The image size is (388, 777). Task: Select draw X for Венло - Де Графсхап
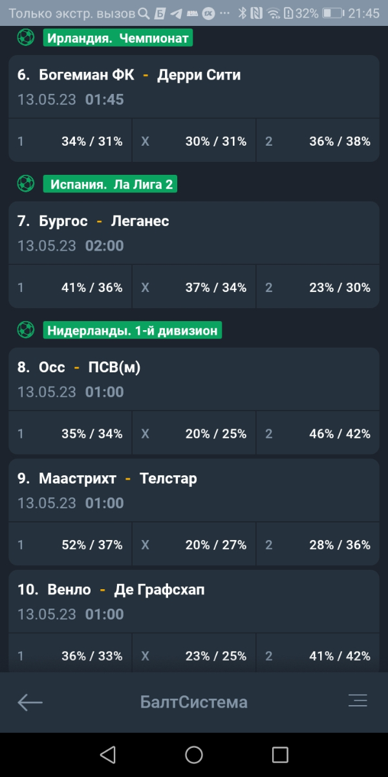pos(194,656)
